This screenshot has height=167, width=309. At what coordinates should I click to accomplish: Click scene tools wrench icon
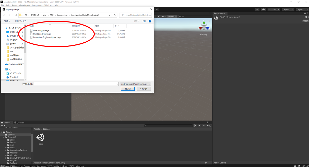(158, 17)
